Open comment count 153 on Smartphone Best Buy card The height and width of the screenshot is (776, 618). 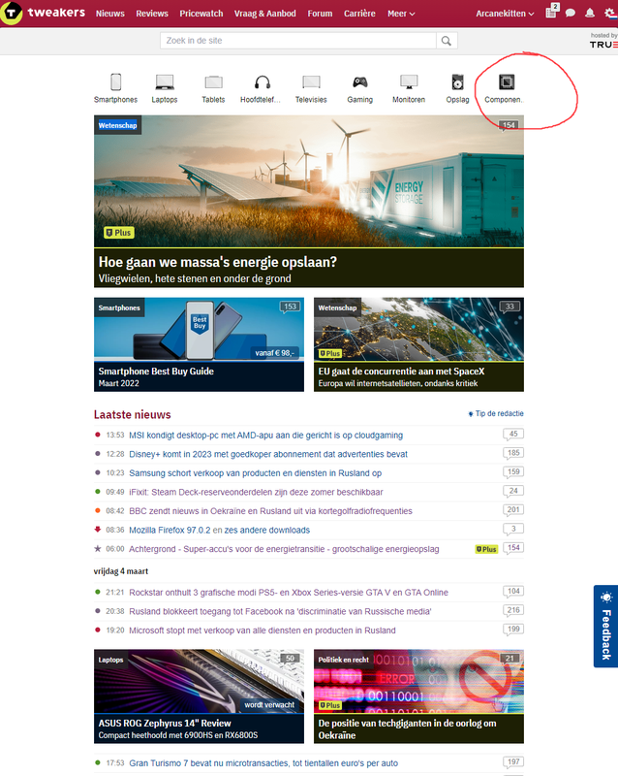(x=290, y=307)
